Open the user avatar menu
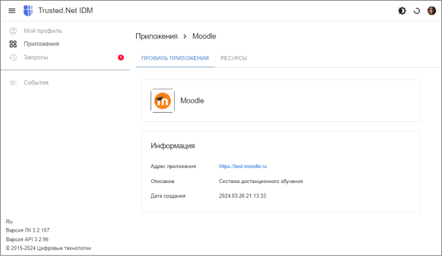 [x=432, y=10]
